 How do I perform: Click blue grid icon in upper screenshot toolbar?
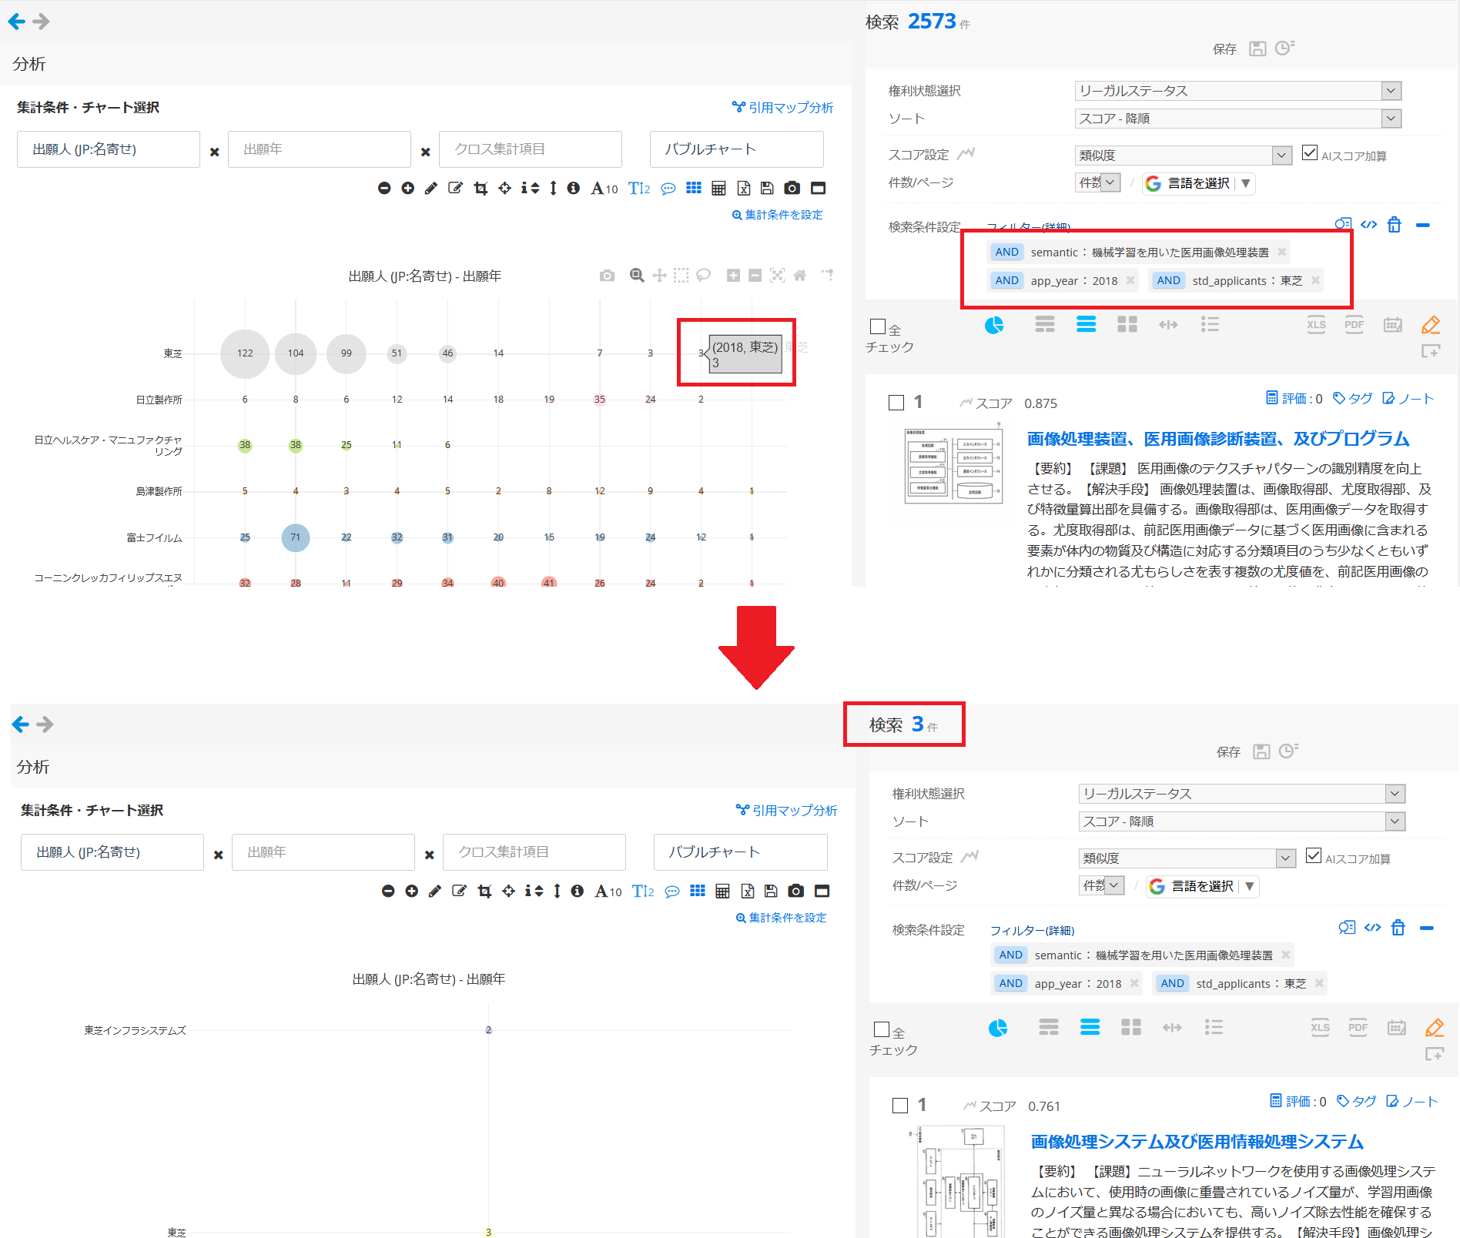[x=694, y=189]
